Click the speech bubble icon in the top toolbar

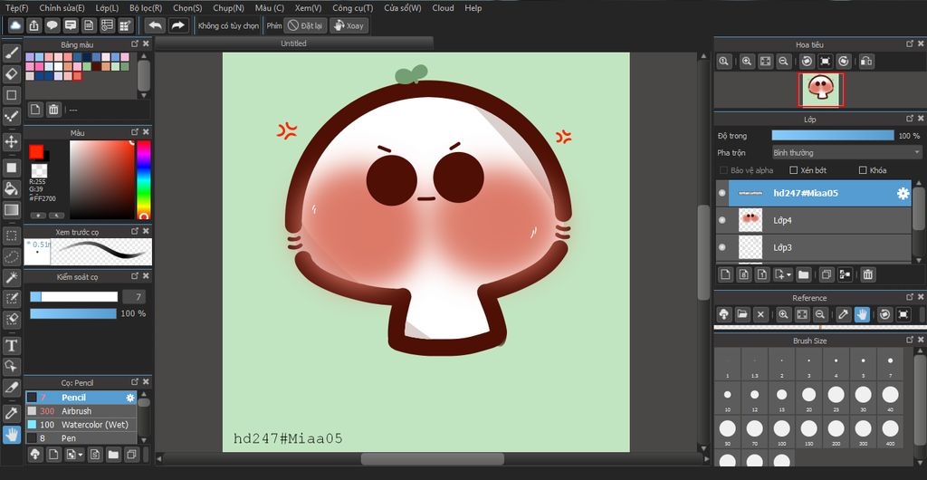[x=52, y=25]
